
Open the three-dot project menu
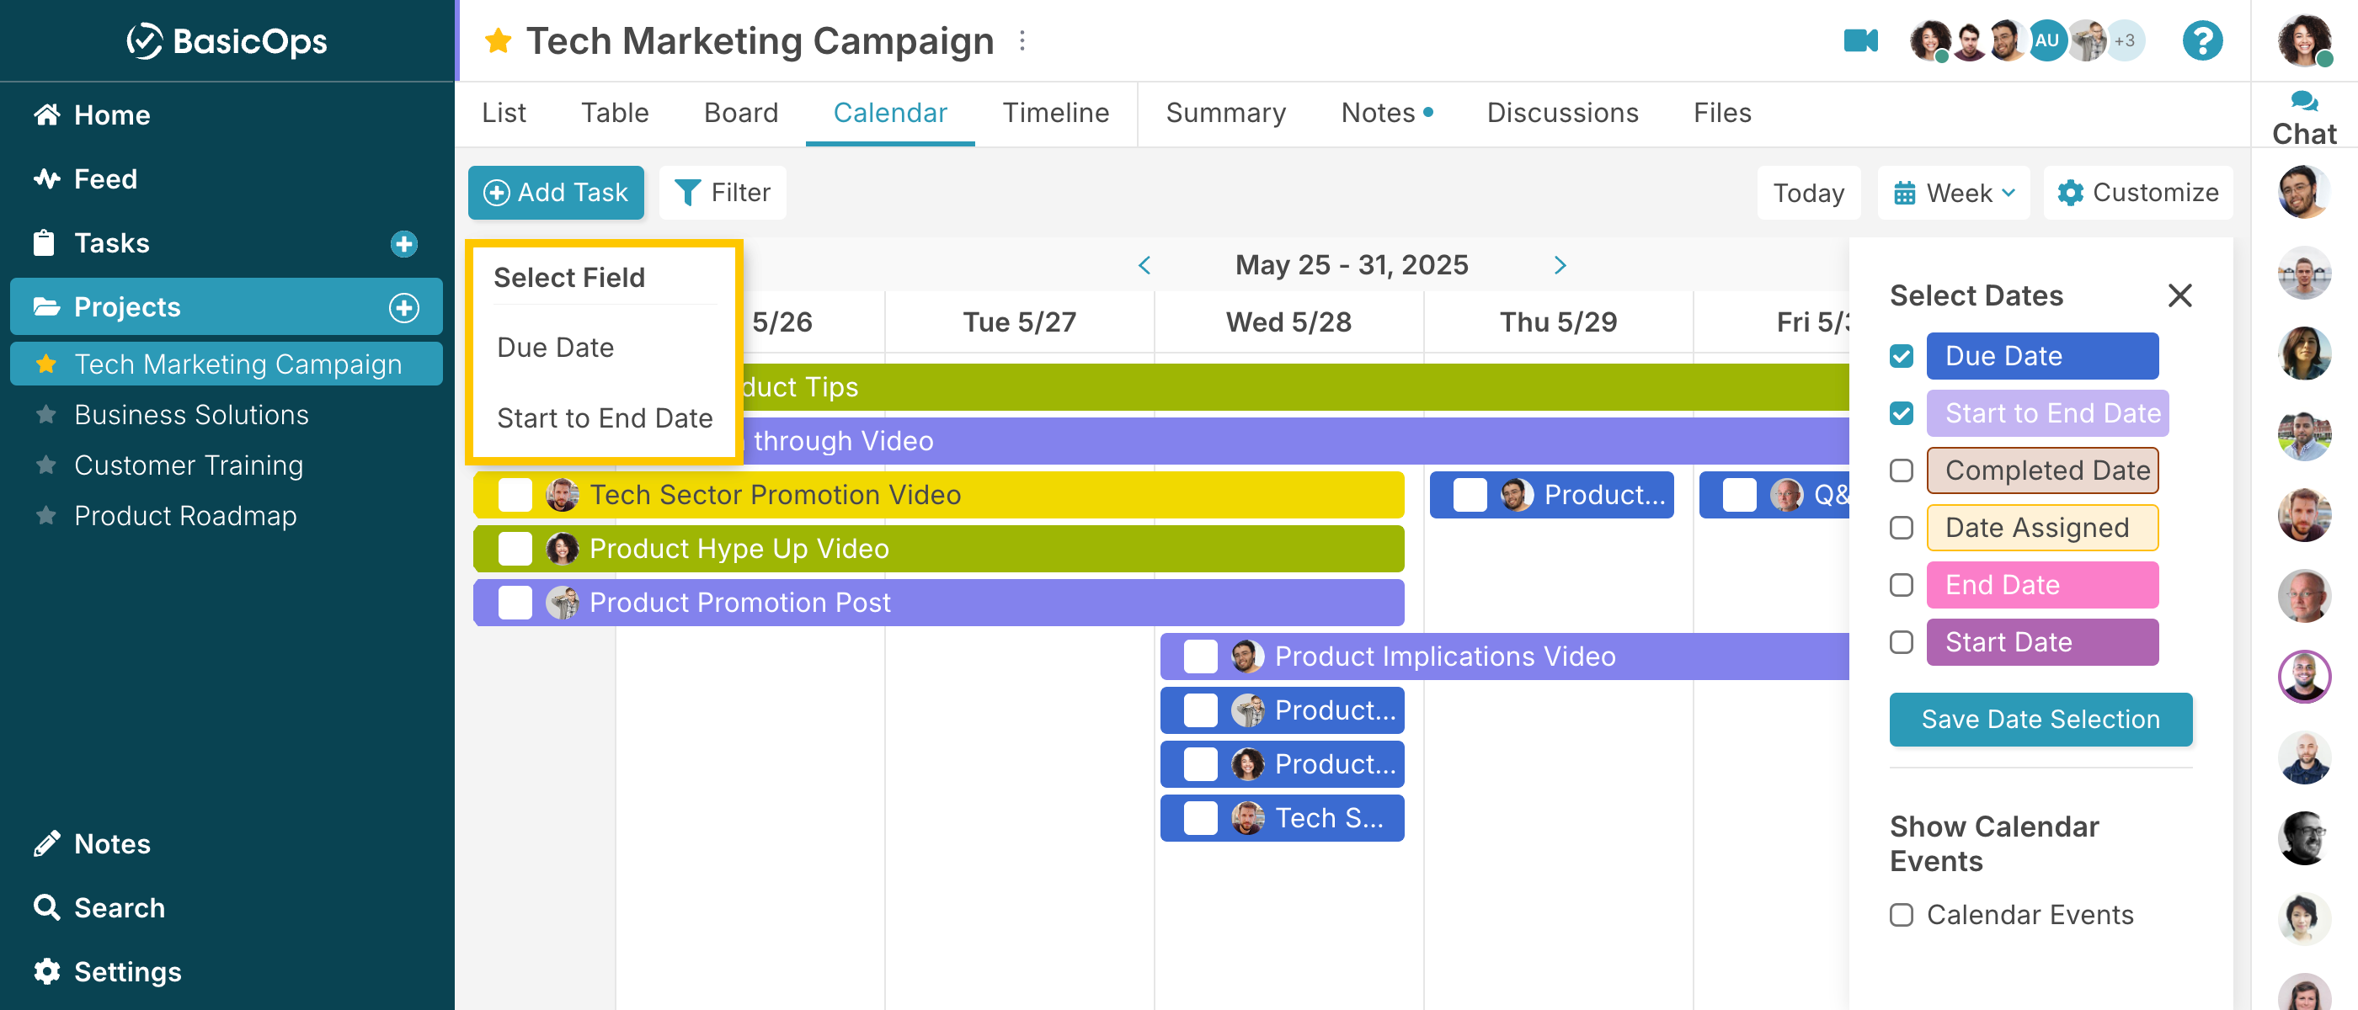pyautogui.click(x=1022, y=40)
